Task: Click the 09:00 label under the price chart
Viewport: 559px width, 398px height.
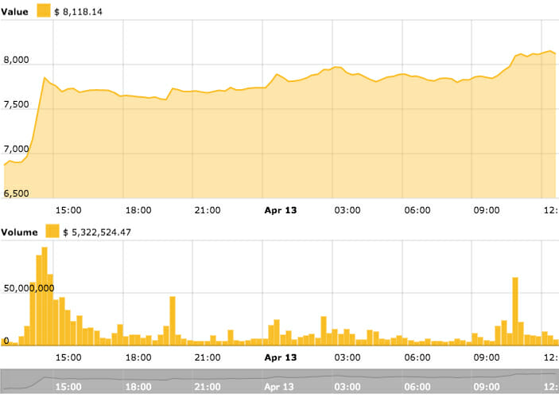Action: tap(487, 210)
